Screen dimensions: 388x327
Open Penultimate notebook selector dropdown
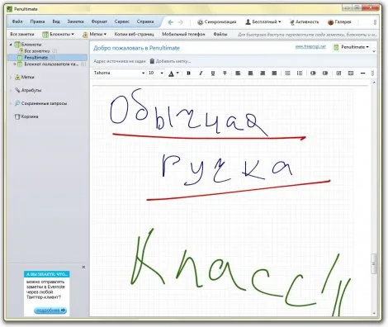(x=351, y=47)
